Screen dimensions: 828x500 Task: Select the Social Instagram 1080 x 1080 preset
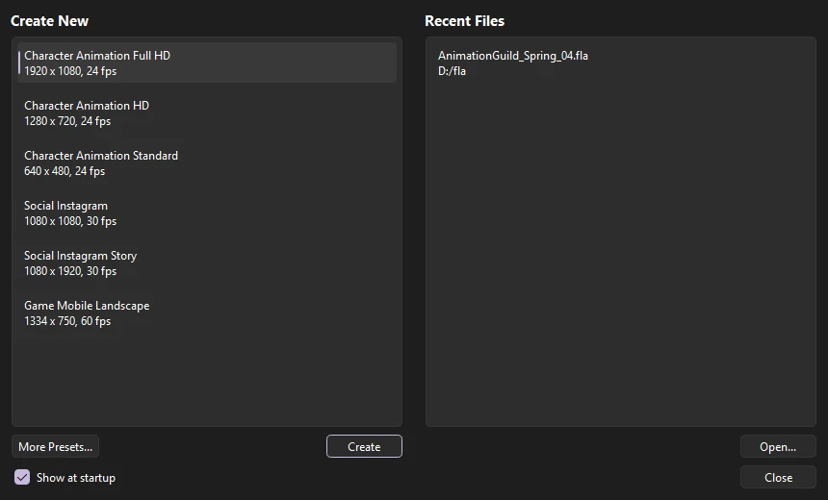(207, 213)
